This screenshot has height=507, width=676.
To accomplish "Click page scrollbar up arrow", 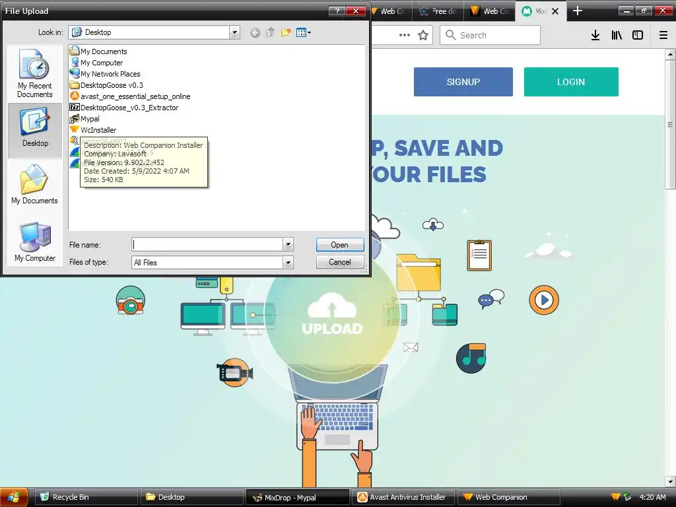I will (670, 54).
